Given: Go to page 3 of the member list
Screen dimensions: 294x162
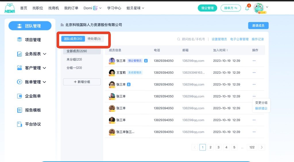Looking at the screenshot, I should 218,147.
